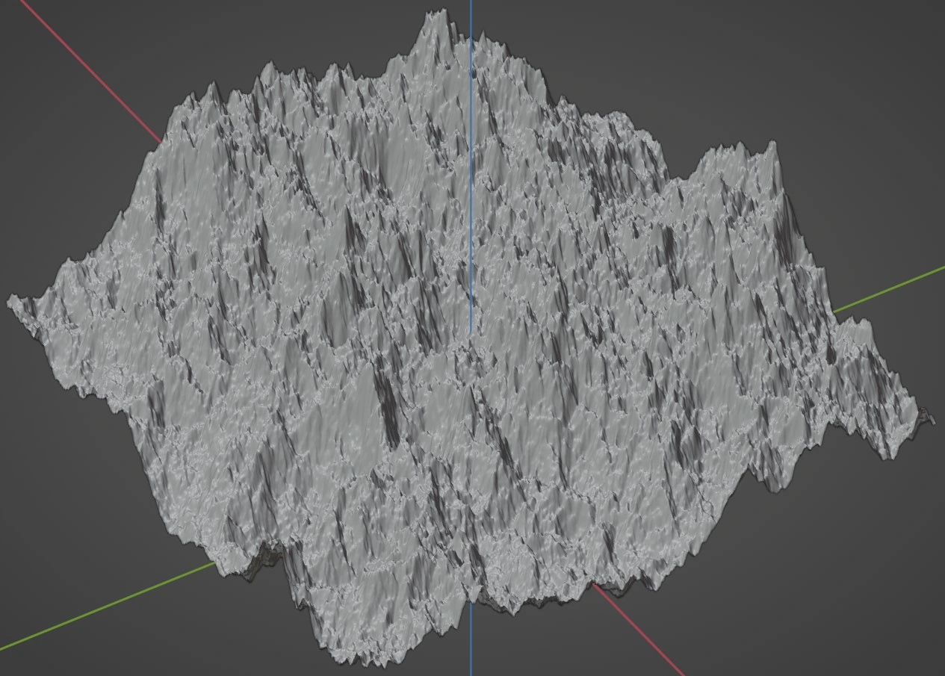Click the red X axis line below the terrain

coord(642,633)
